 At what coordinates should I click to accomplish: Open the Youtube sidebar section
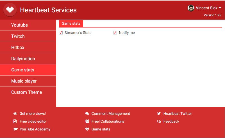(x=28, y=25)
